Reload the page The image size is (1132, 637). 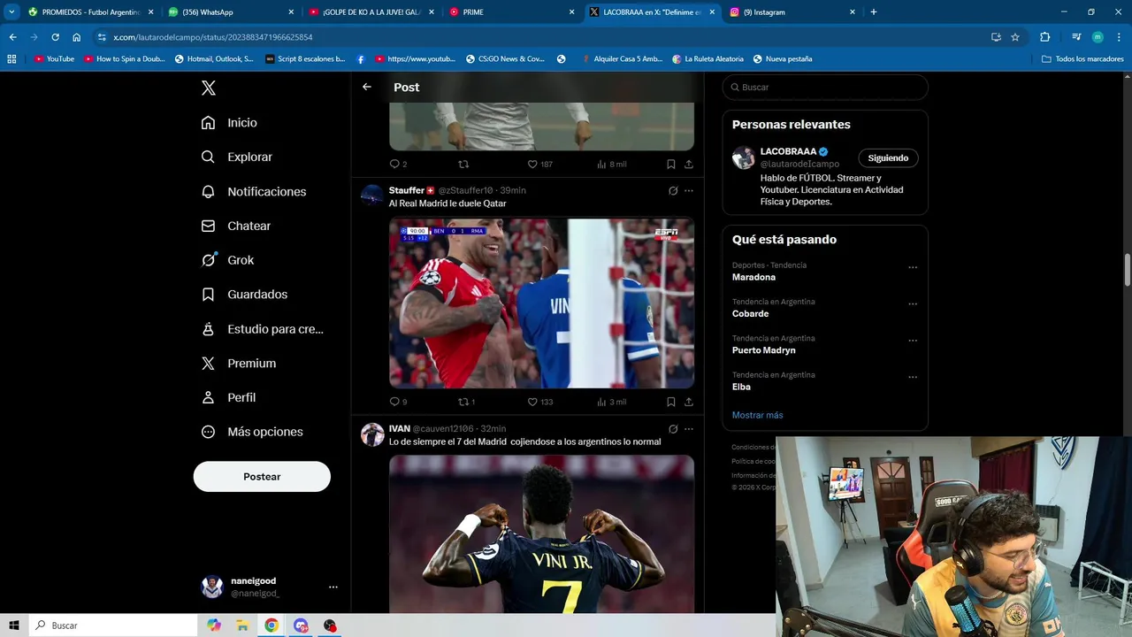tap(55, 37)
